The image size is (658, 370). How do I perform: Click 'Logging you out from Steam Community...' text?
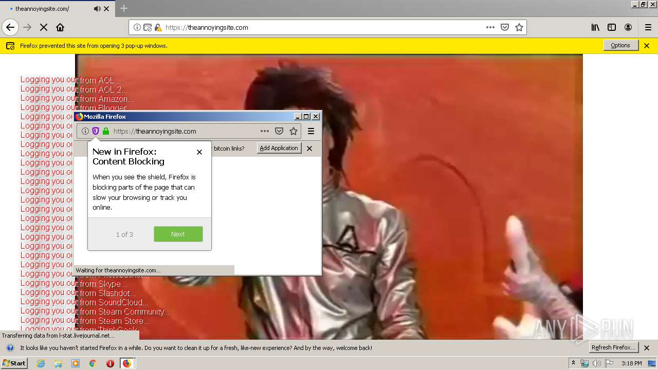click(95, 311)
